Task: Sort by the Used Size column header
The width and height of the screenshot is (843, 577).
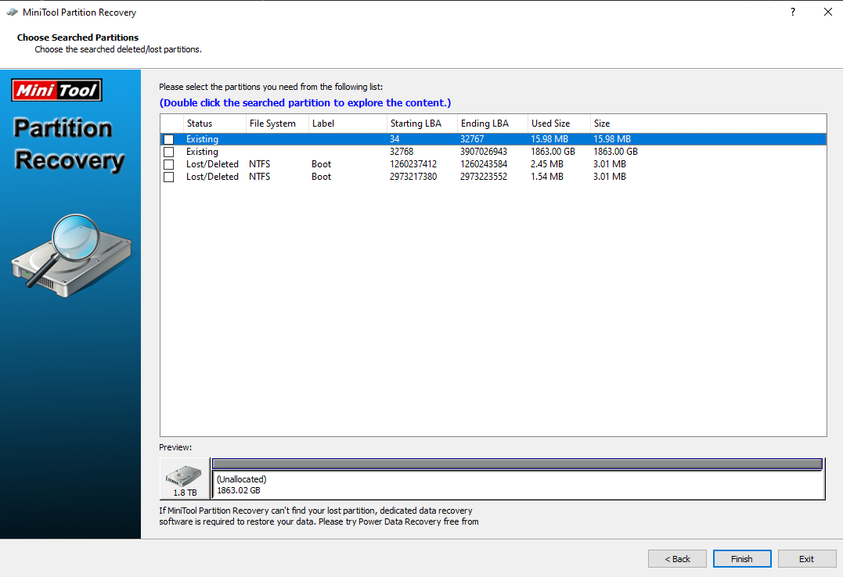Action: click(559, 123)
